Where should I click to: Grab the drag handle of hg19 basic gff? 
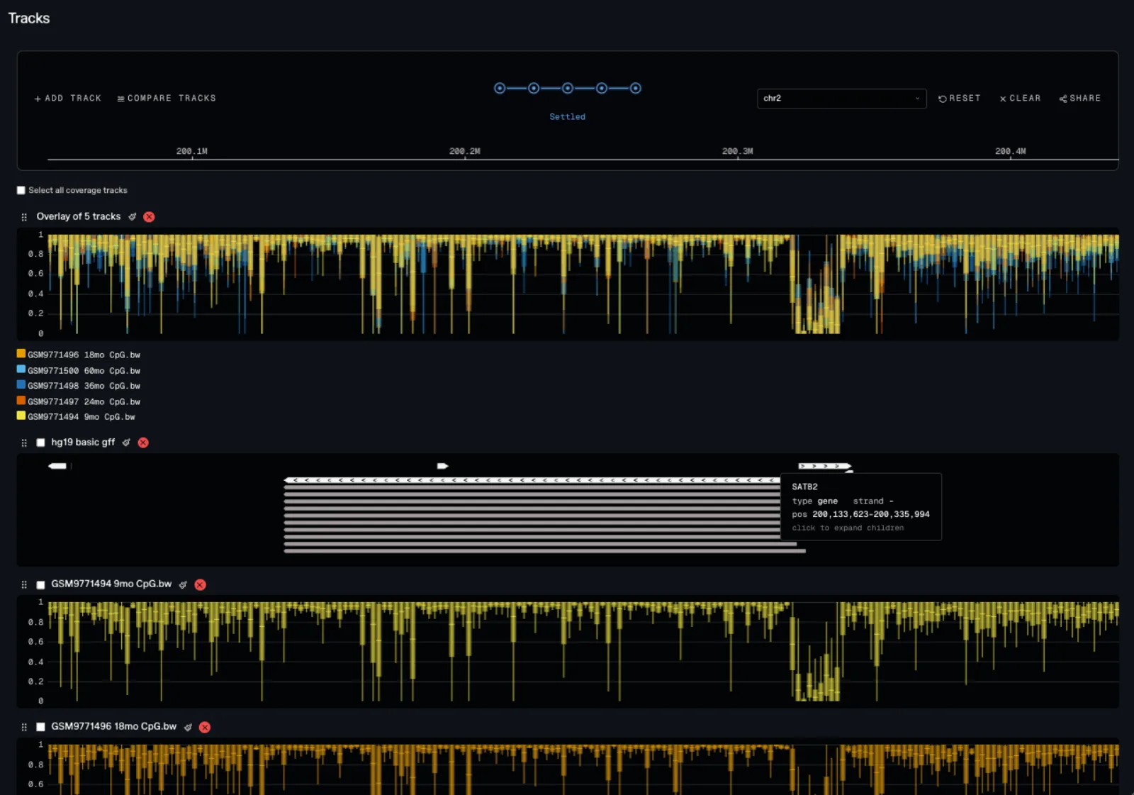pyautogui.click(x=24, y=443)
